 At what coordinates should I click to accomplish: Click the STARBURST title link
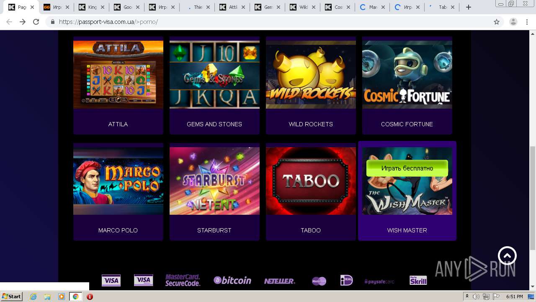point(214,230)
